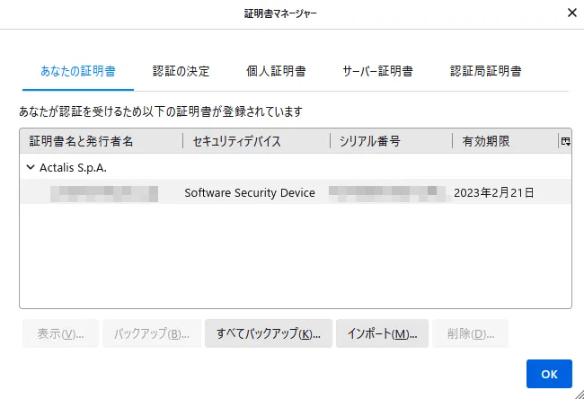This screenshot has height=399, width=584.
Task: Sort by 証明書名と発行者名 column header
Action: (102, 141)
